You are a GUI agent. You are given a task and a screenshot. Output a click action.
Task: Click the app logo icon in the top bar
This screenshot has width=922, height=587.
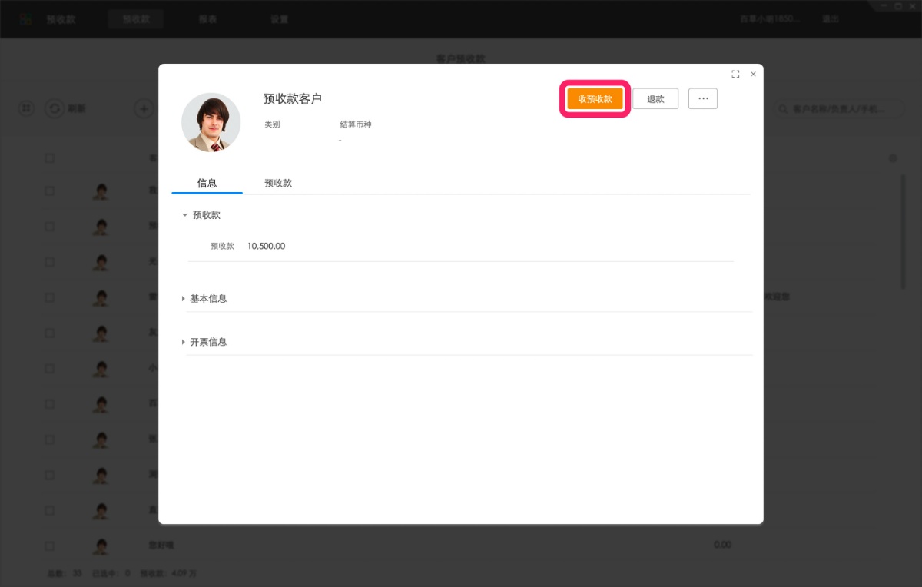tap(26, 19)
